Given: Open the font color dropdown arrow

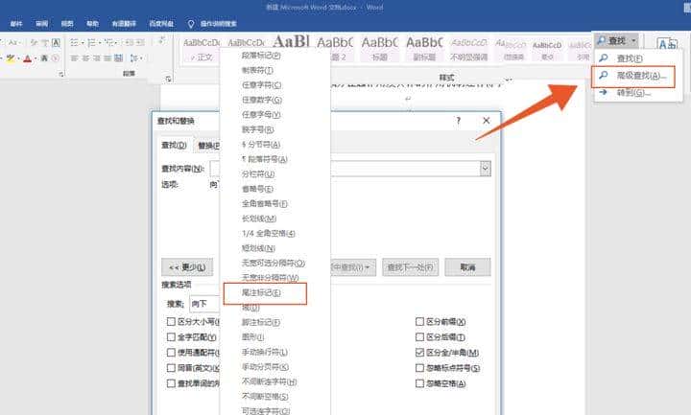Looking at the screenshot, I should point(36,58).
